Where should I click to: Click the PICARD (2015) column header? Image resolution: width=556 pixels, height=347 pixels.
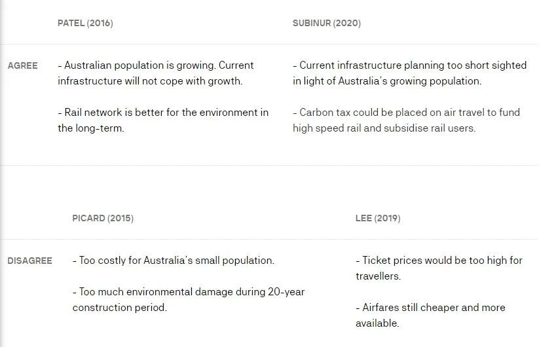(x=103, y=218)
